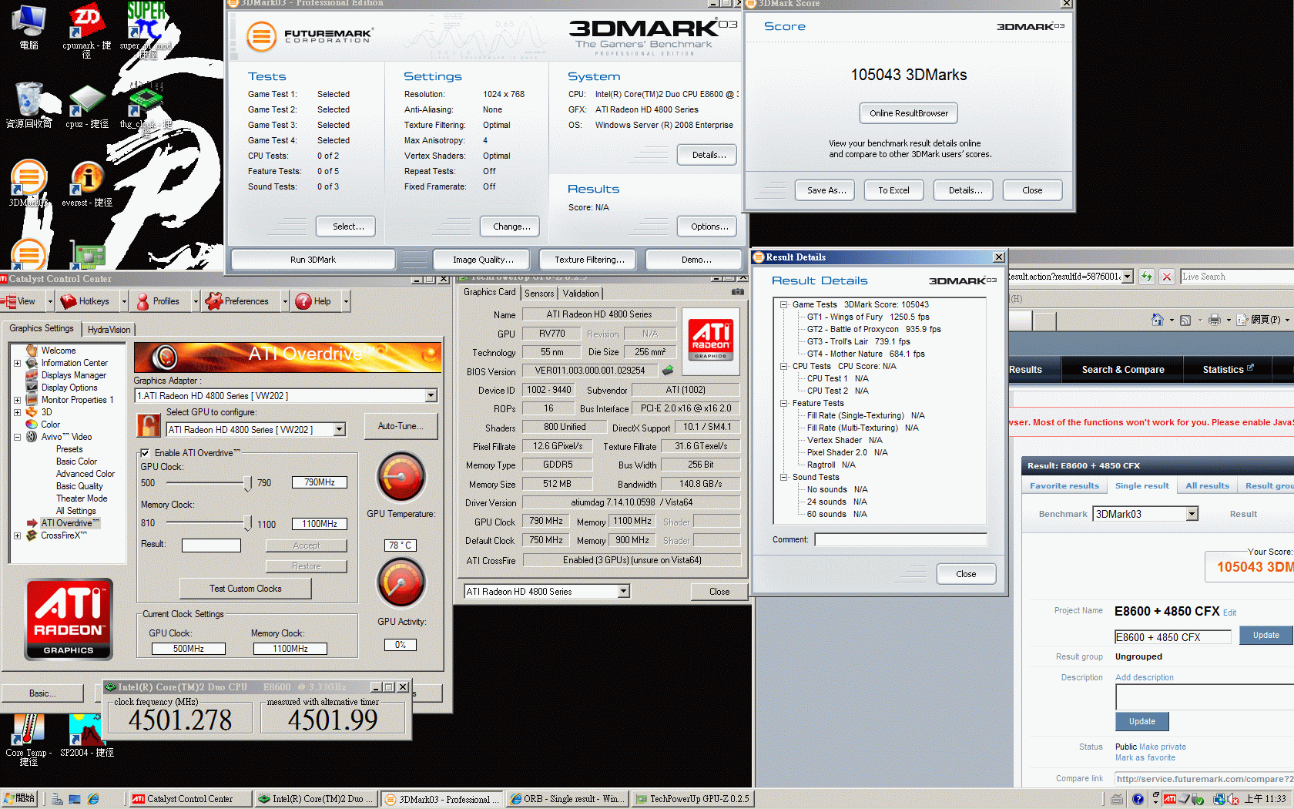Open Graphics Adapter dropdown in Catalyst
This screenshot has height=809, width=1294.
click(x=431, y=395)
